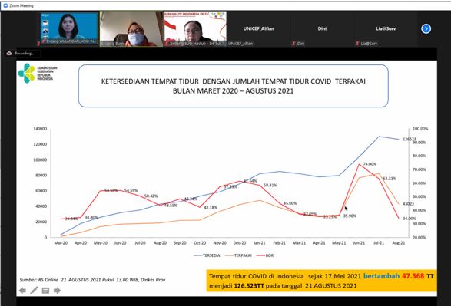Image resolution: width=451 pixels, height=306 pixels.
Task: Select the Dini participant tile
Action: pyautogui.click(x=322, y=28)
